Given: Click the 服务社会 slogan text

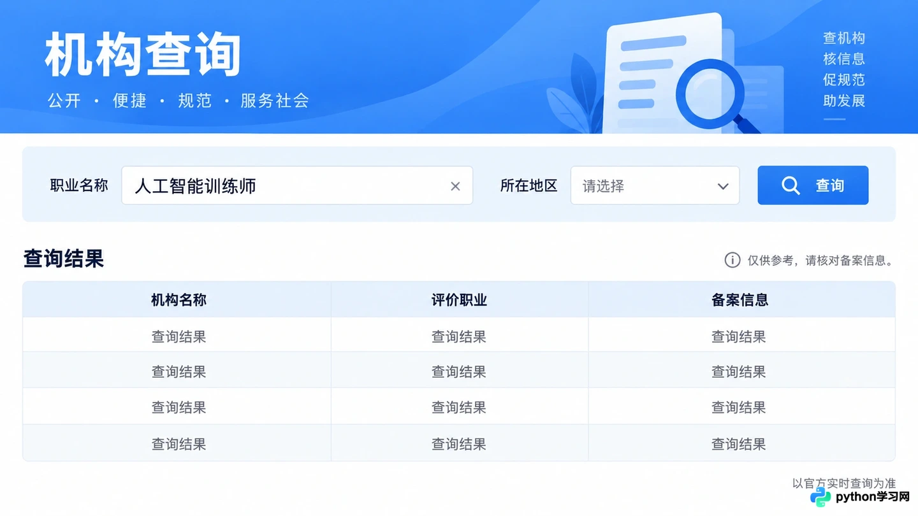Looking at the screenshot, I should coord(275,101).
